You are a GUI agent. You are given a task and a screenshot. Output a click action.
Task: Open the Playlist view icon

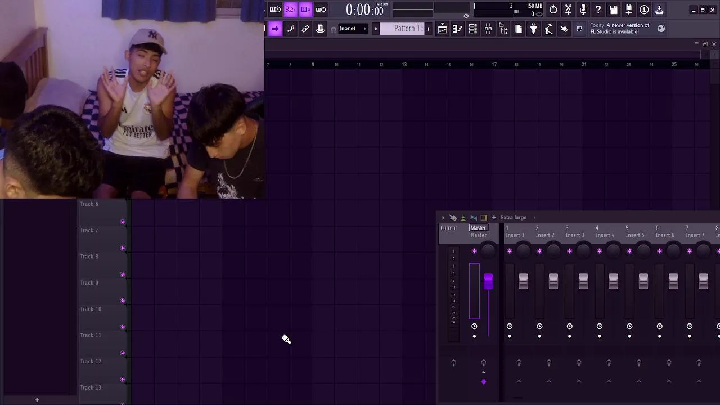click(443, 29)
